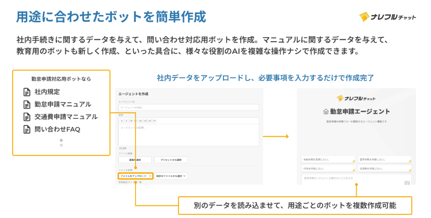The image size is (431, 218).
Task: Click the エージェントを作成 form heading
Action: [x=133, y=94]
